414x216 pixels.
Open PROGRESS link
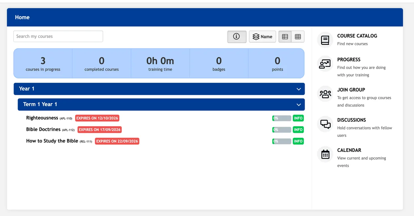[x=349, y=59]
